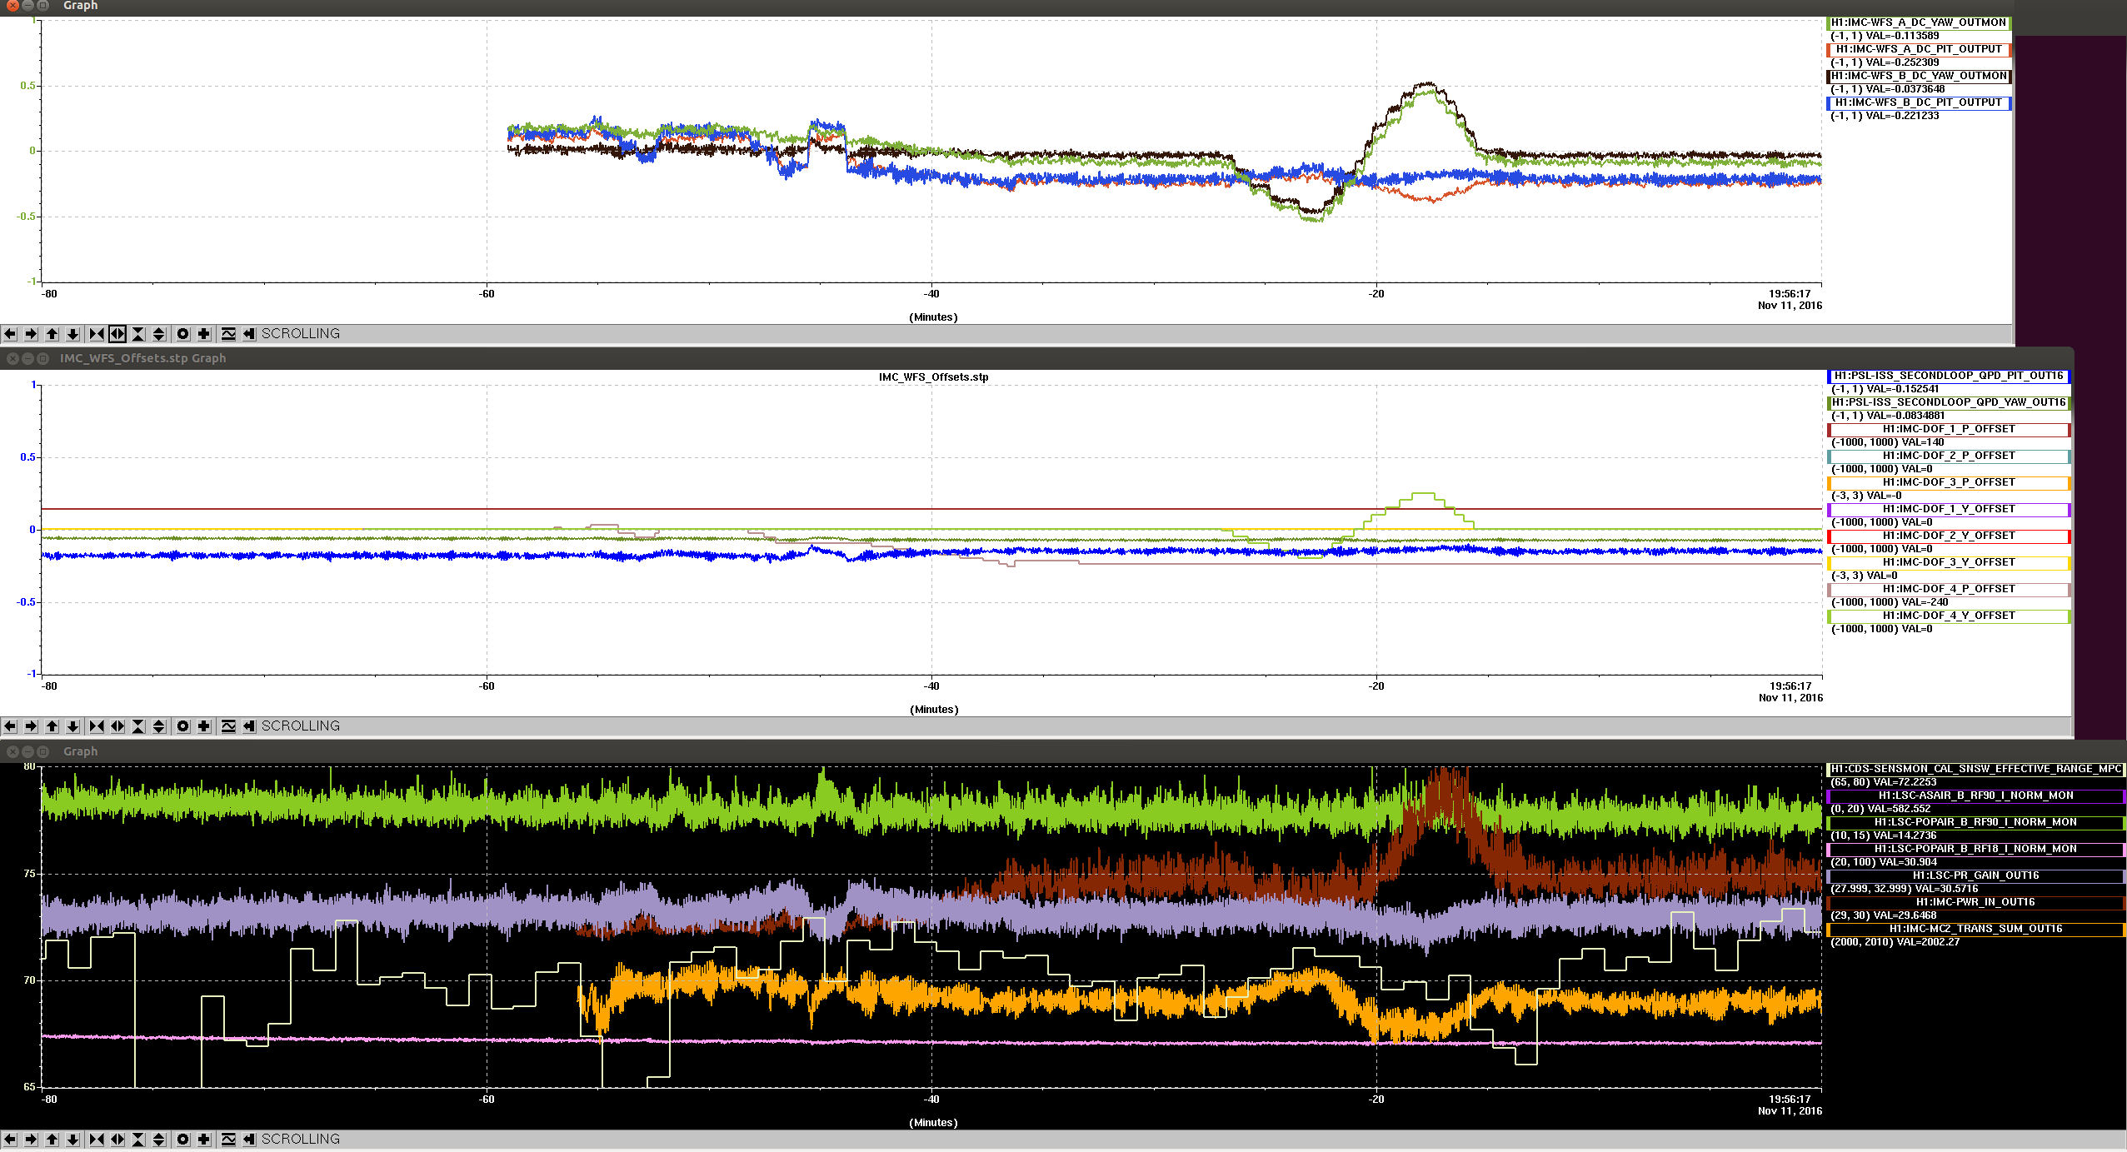The image size is (2127, 1152).
Task: Select H1:IMC-DOF_3_P_OFFSET legend entry
Action: (x=1949, y=483)
